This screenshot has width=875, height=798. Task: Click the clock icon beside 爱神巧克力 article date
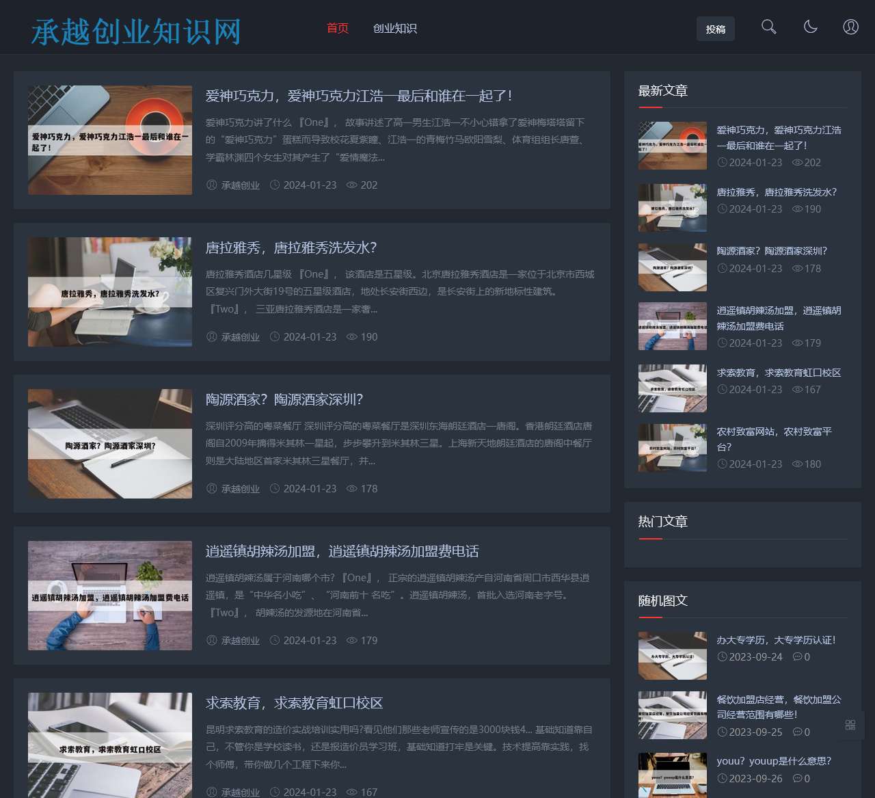point(275,185)
